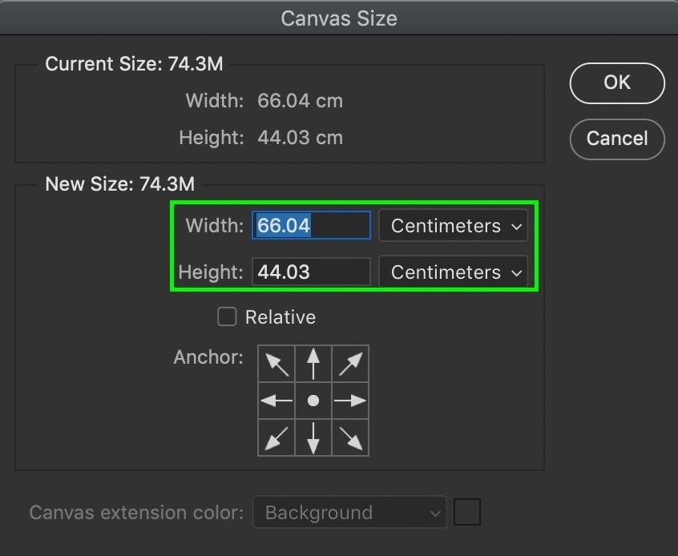678x556 pixels.
Task: Click the center anchor point dot
Action: point(313,401)
